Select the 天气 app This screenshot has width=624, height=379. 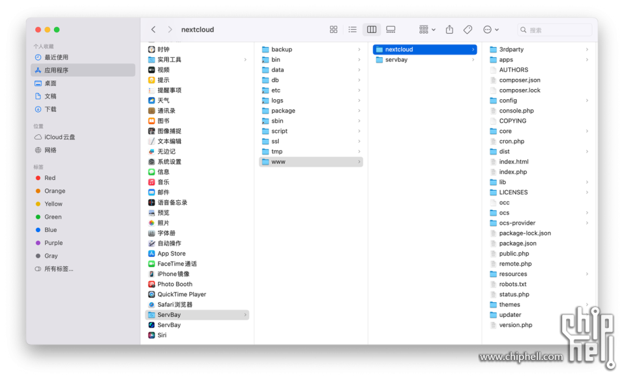tap(197, 100)
